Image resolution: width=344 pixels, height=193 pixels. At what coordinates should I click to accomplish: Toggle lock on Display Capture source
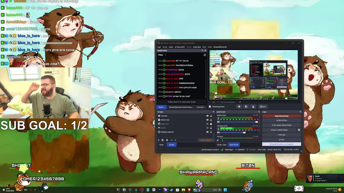211,132
